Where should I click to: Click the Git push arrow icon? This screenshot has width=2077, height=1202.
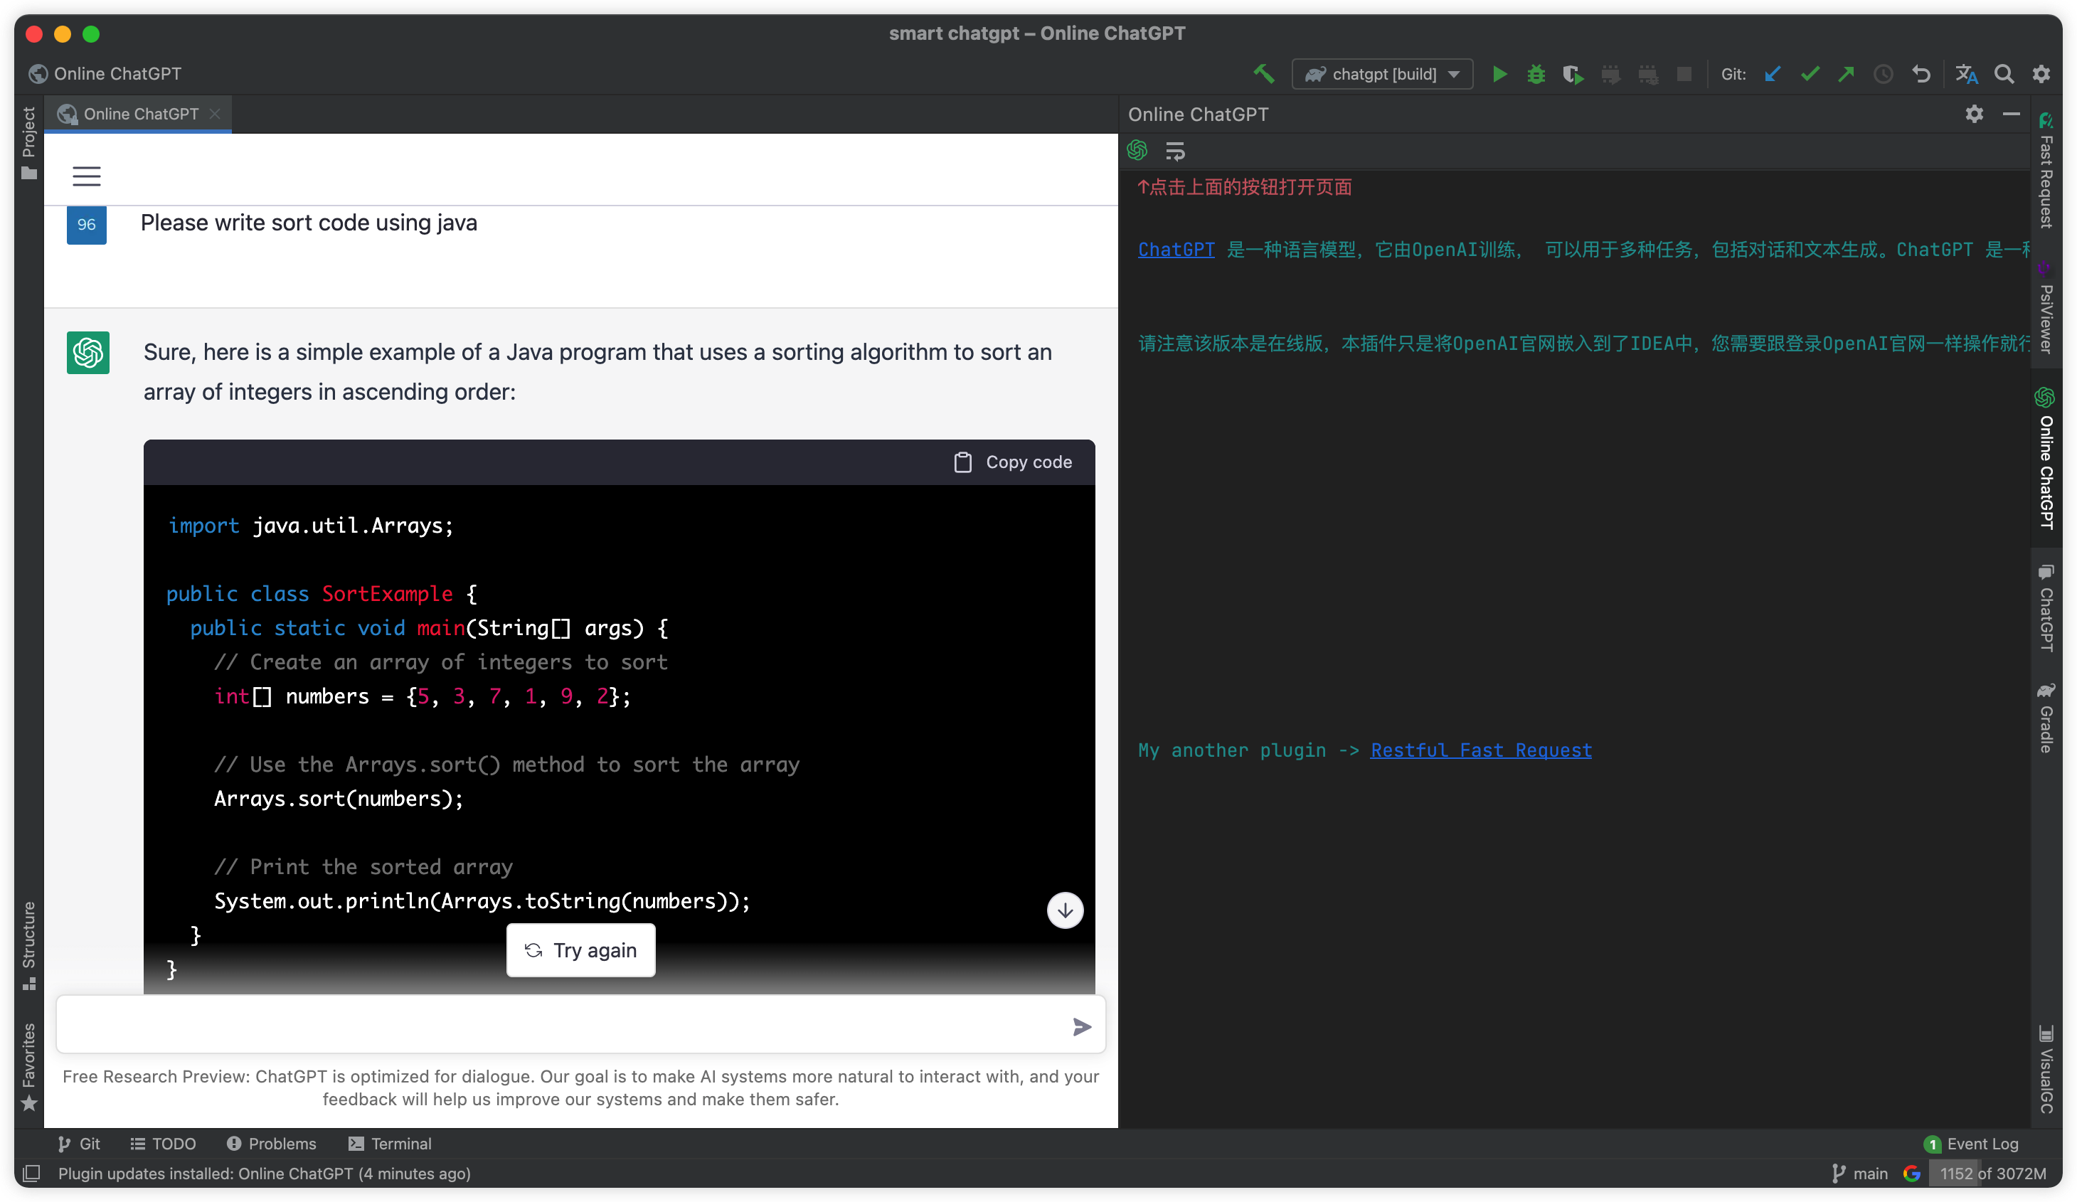click(x=1847, y=74)
